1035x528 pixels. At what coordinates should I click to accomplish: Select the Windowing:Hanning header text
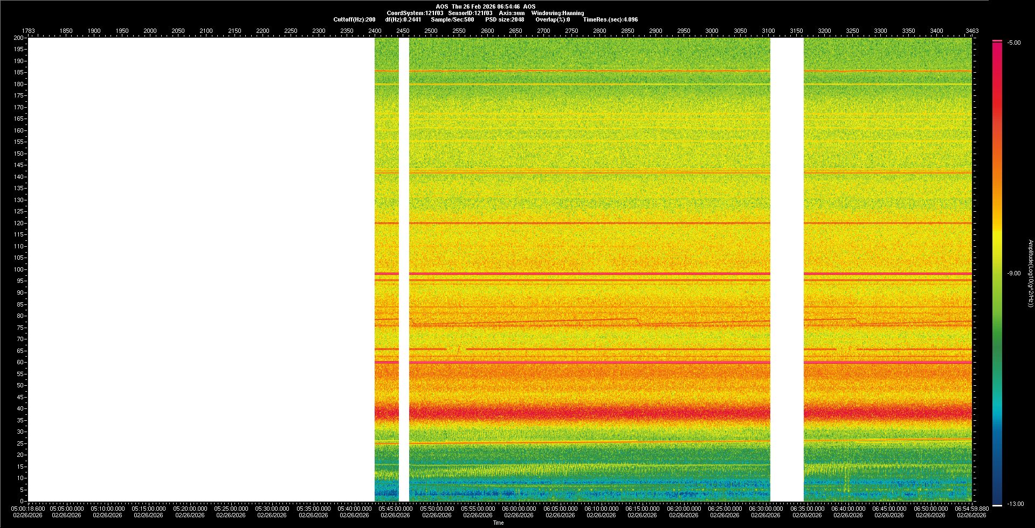[557, 13]
